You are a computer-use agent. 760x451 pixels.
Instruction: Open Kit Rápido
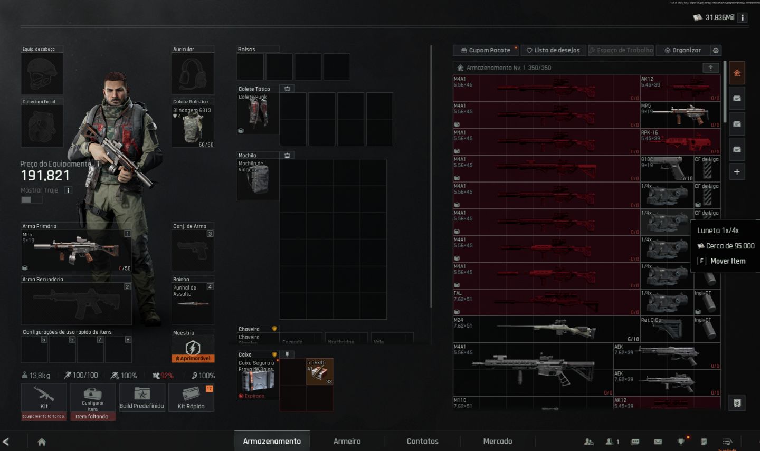(191, 397)
